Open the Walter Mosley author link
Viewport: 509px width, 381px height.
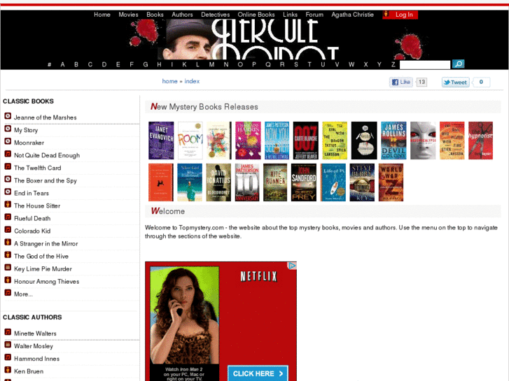click(34, 346)
